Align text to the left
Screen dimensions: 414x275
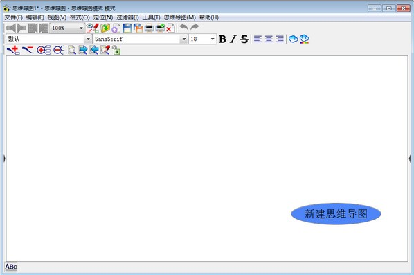point(258,39)
